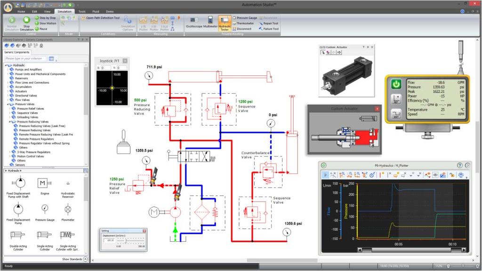This screenshot has height=271, width=482.
Task: Select the Flowmeter component in the library
Action: (68, 212)
